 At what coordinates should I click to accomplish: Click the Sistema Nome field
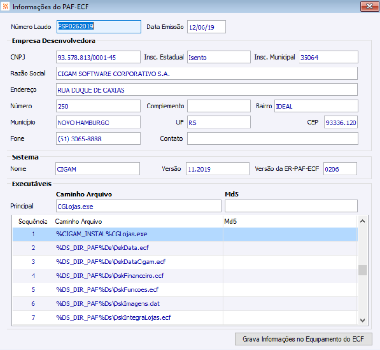[98, 168]
